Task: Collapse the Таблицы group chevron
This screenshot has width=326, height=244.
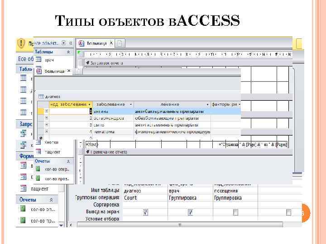Action: coord(68,52)
